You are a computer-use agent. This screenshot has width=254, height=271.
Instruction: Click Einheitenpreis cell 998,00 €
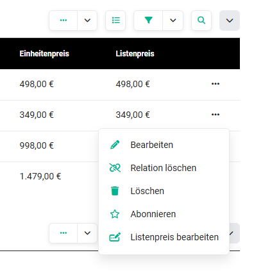click(37, 145)
